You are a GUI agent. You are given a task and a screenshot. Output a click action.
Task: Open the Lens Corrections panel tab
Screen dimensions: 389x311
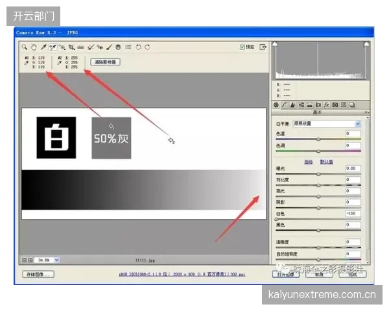tap(318, 105)
